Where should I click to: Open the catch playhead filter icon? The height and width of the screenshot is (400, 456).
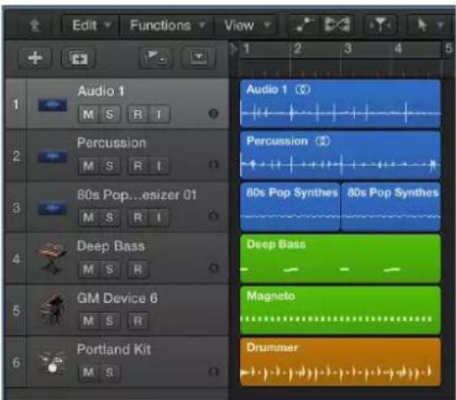coord(380,25)
